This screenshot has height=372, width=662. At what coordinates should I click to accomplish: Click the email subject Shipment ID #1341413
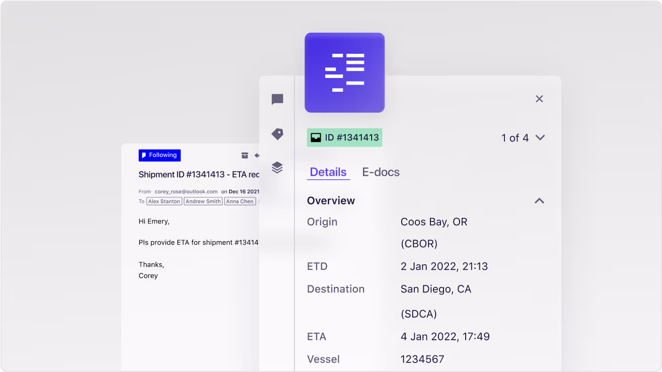199,175
